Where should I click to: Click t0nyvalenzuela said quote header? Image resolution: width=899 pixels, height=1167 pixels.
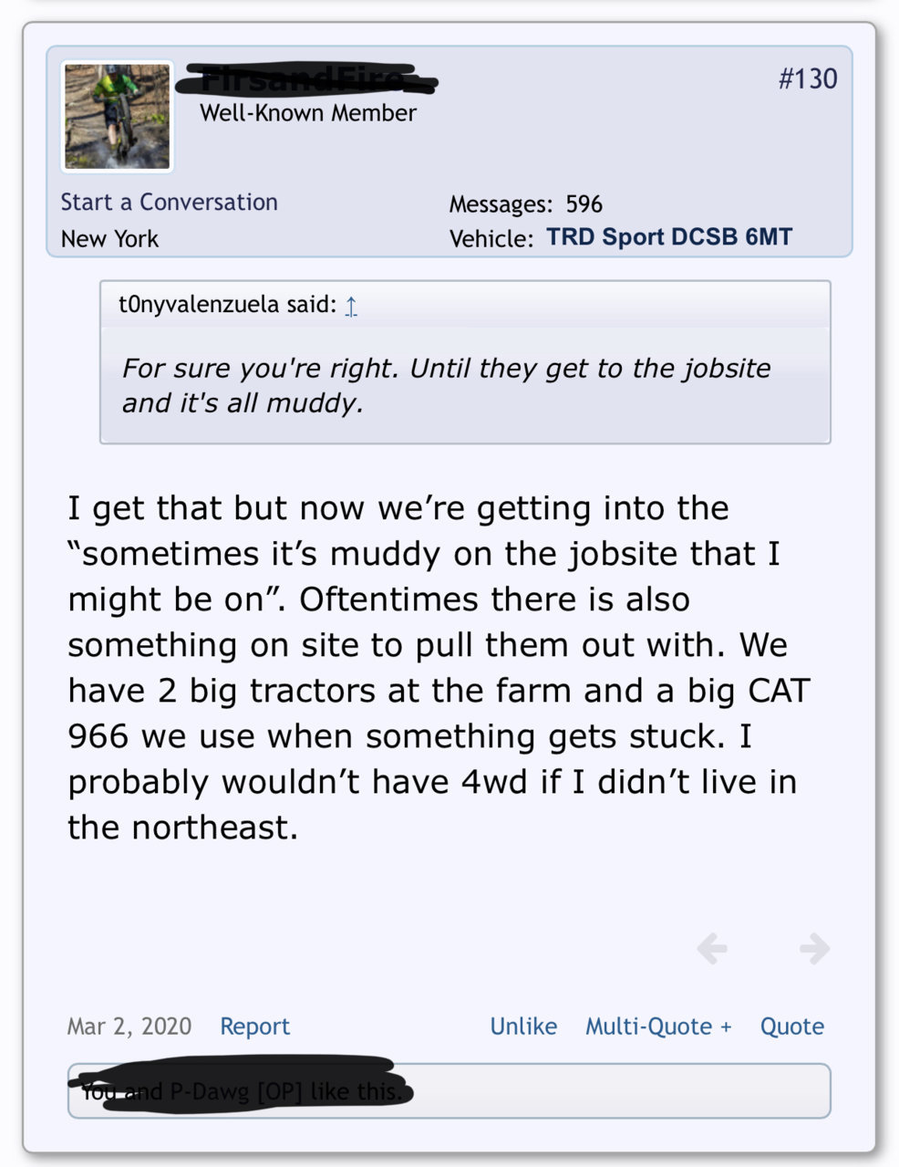click(228, 304)
